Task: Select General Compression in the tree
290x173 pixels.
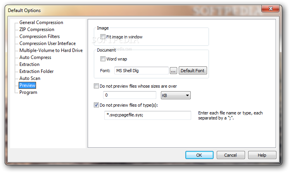Action: [x=41, y=22]
